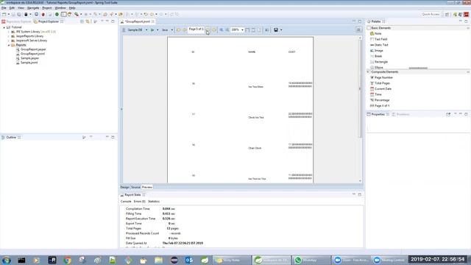This screenshot has height=265, width=471.
Task: Open the File menu
Action: (x=4, y=8)
